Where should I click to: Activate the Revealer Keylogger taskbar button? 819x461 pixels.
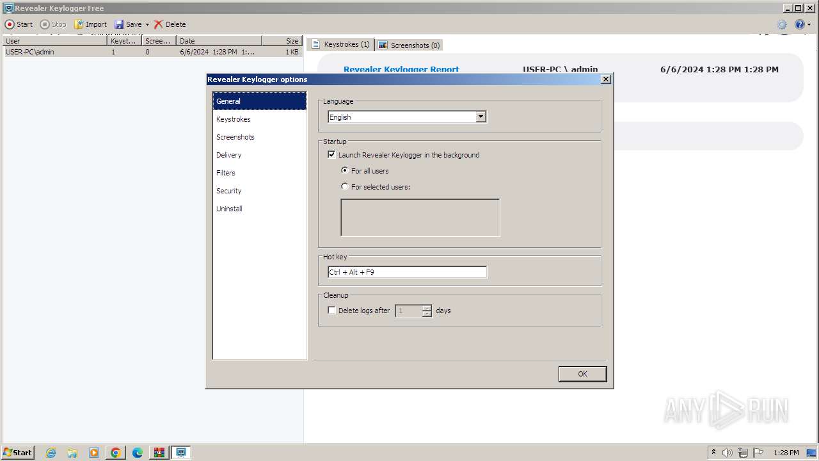point(181,453)
